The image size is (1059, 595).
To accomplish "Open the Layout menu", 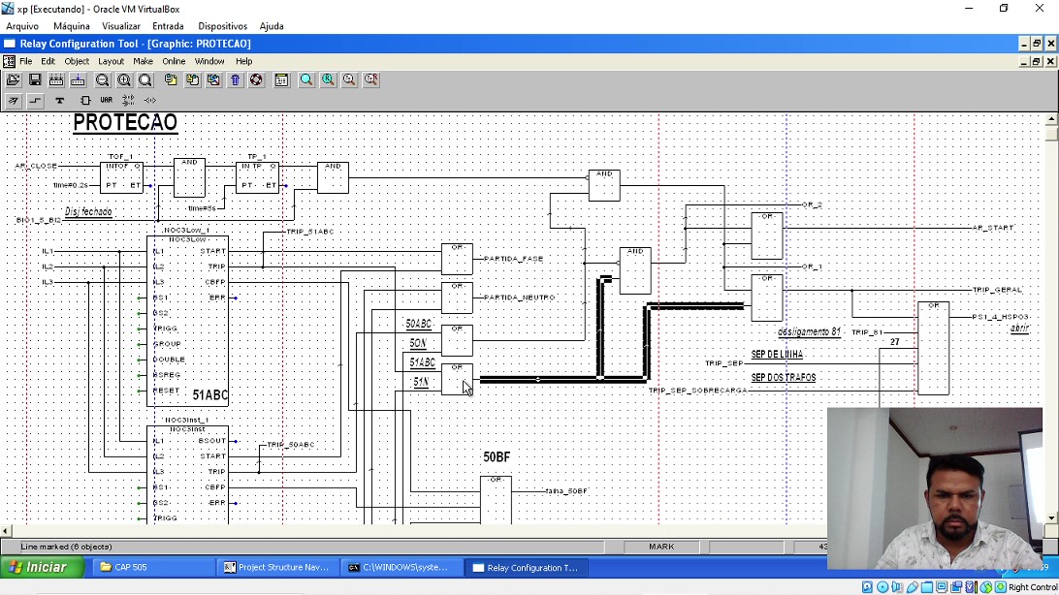I will pyautogui.click(x=111, y=61).
